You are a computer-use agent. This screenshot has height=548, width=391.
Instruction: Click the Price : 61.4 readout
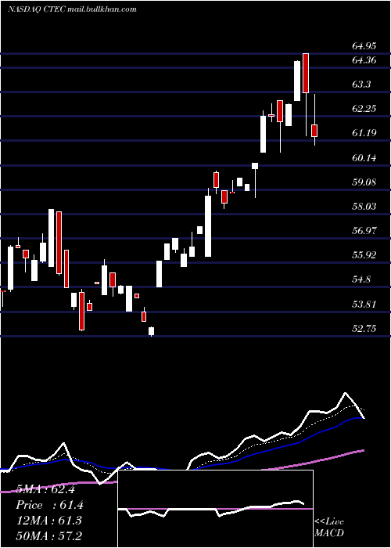[x=49, y=505]
